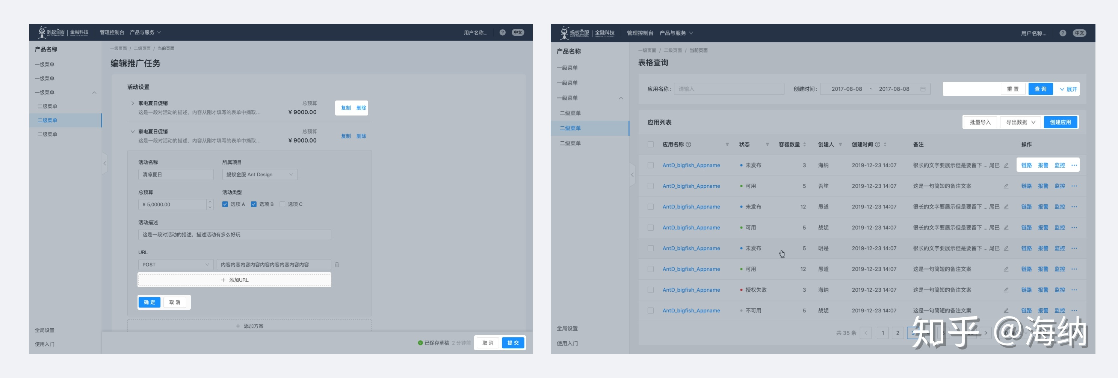The image size is (1118, 378).
Task: Go to the previous page arrow in pagination
Action: pyautogui.click(x=866, y=333)
